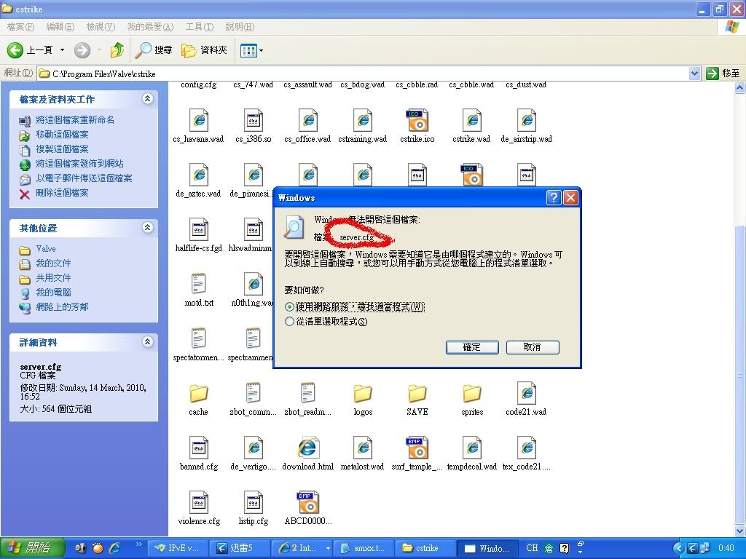Click the 開始 Start button

31,548
